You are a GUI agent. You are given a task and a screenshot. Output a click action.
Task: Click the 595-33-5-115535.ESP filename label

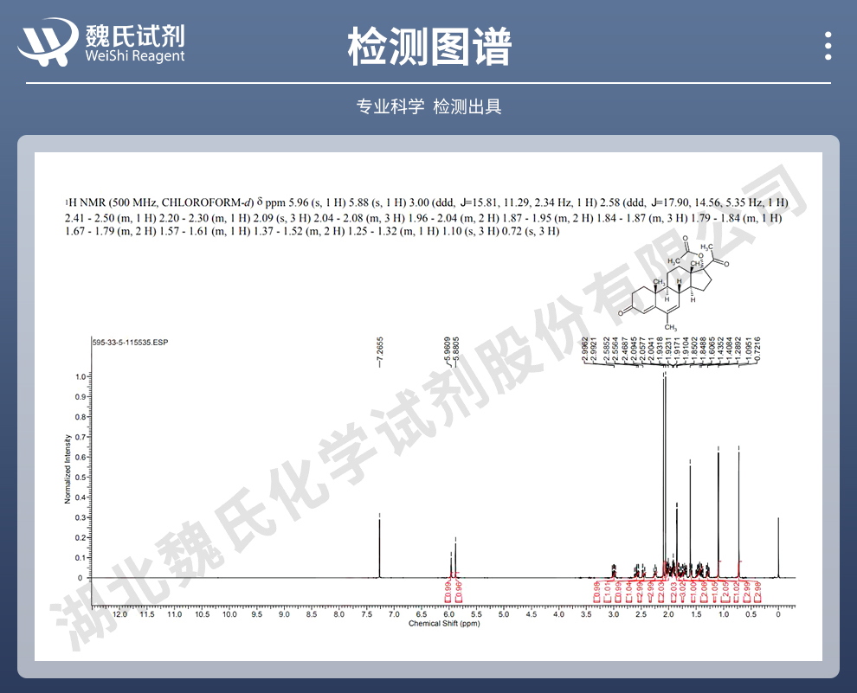130,342
